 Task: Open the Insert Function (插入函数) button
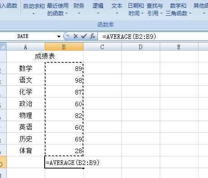(9, 6)
